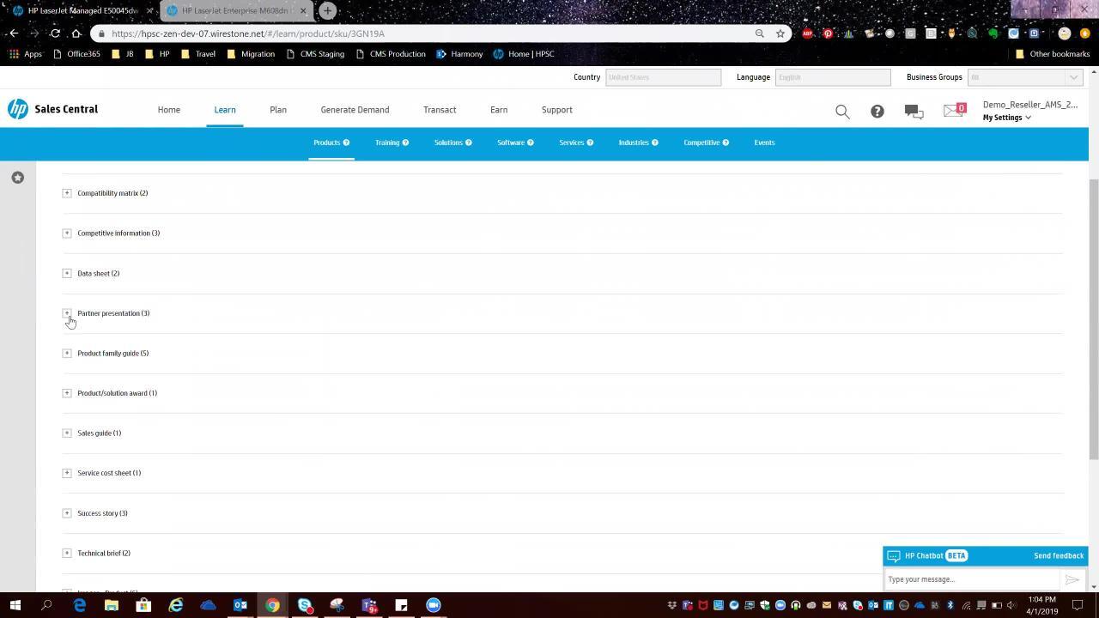The image size is (1099, 618).
Task: Expand the Product family guide (5) section
Action: (x=67, y=354)
